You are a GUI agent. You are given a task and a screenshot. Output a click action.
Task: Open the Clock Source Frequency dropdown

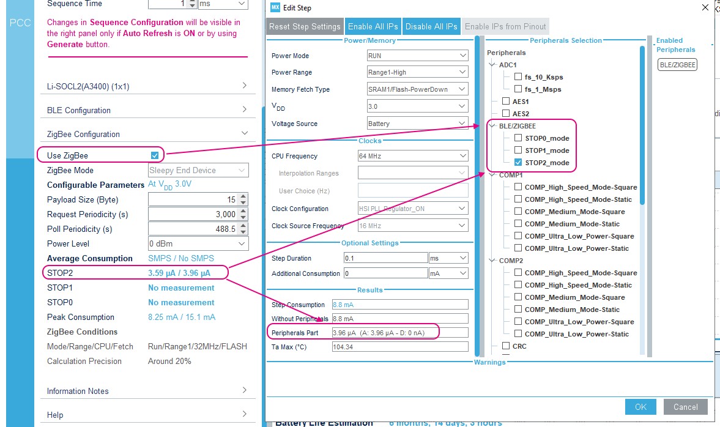point(413,226)
